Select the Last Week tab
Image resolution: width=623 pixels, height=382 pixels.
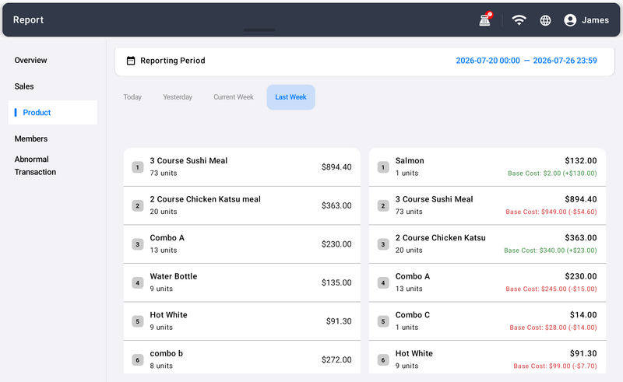click(x=290, y=97)
